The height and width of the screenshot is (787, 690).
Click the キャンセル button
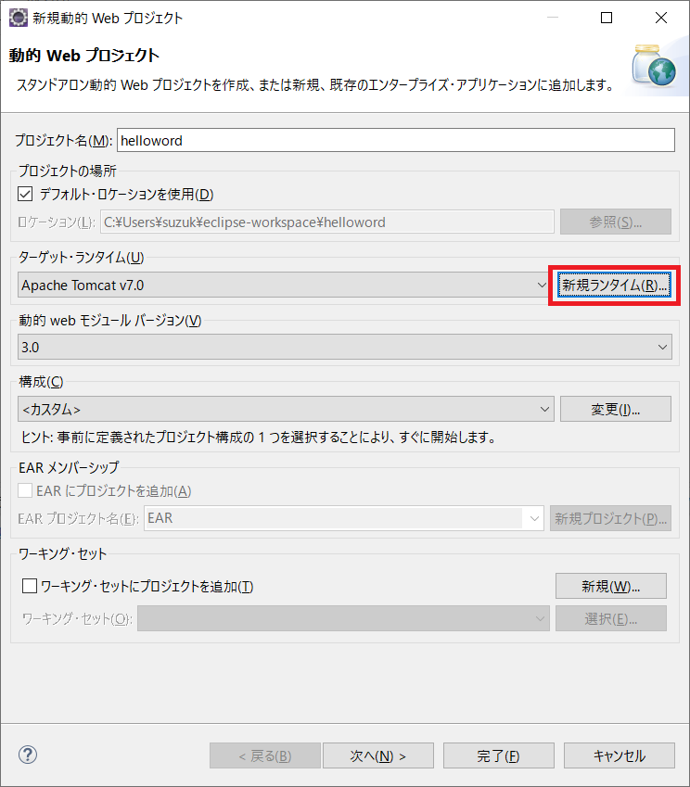[620, 755]
